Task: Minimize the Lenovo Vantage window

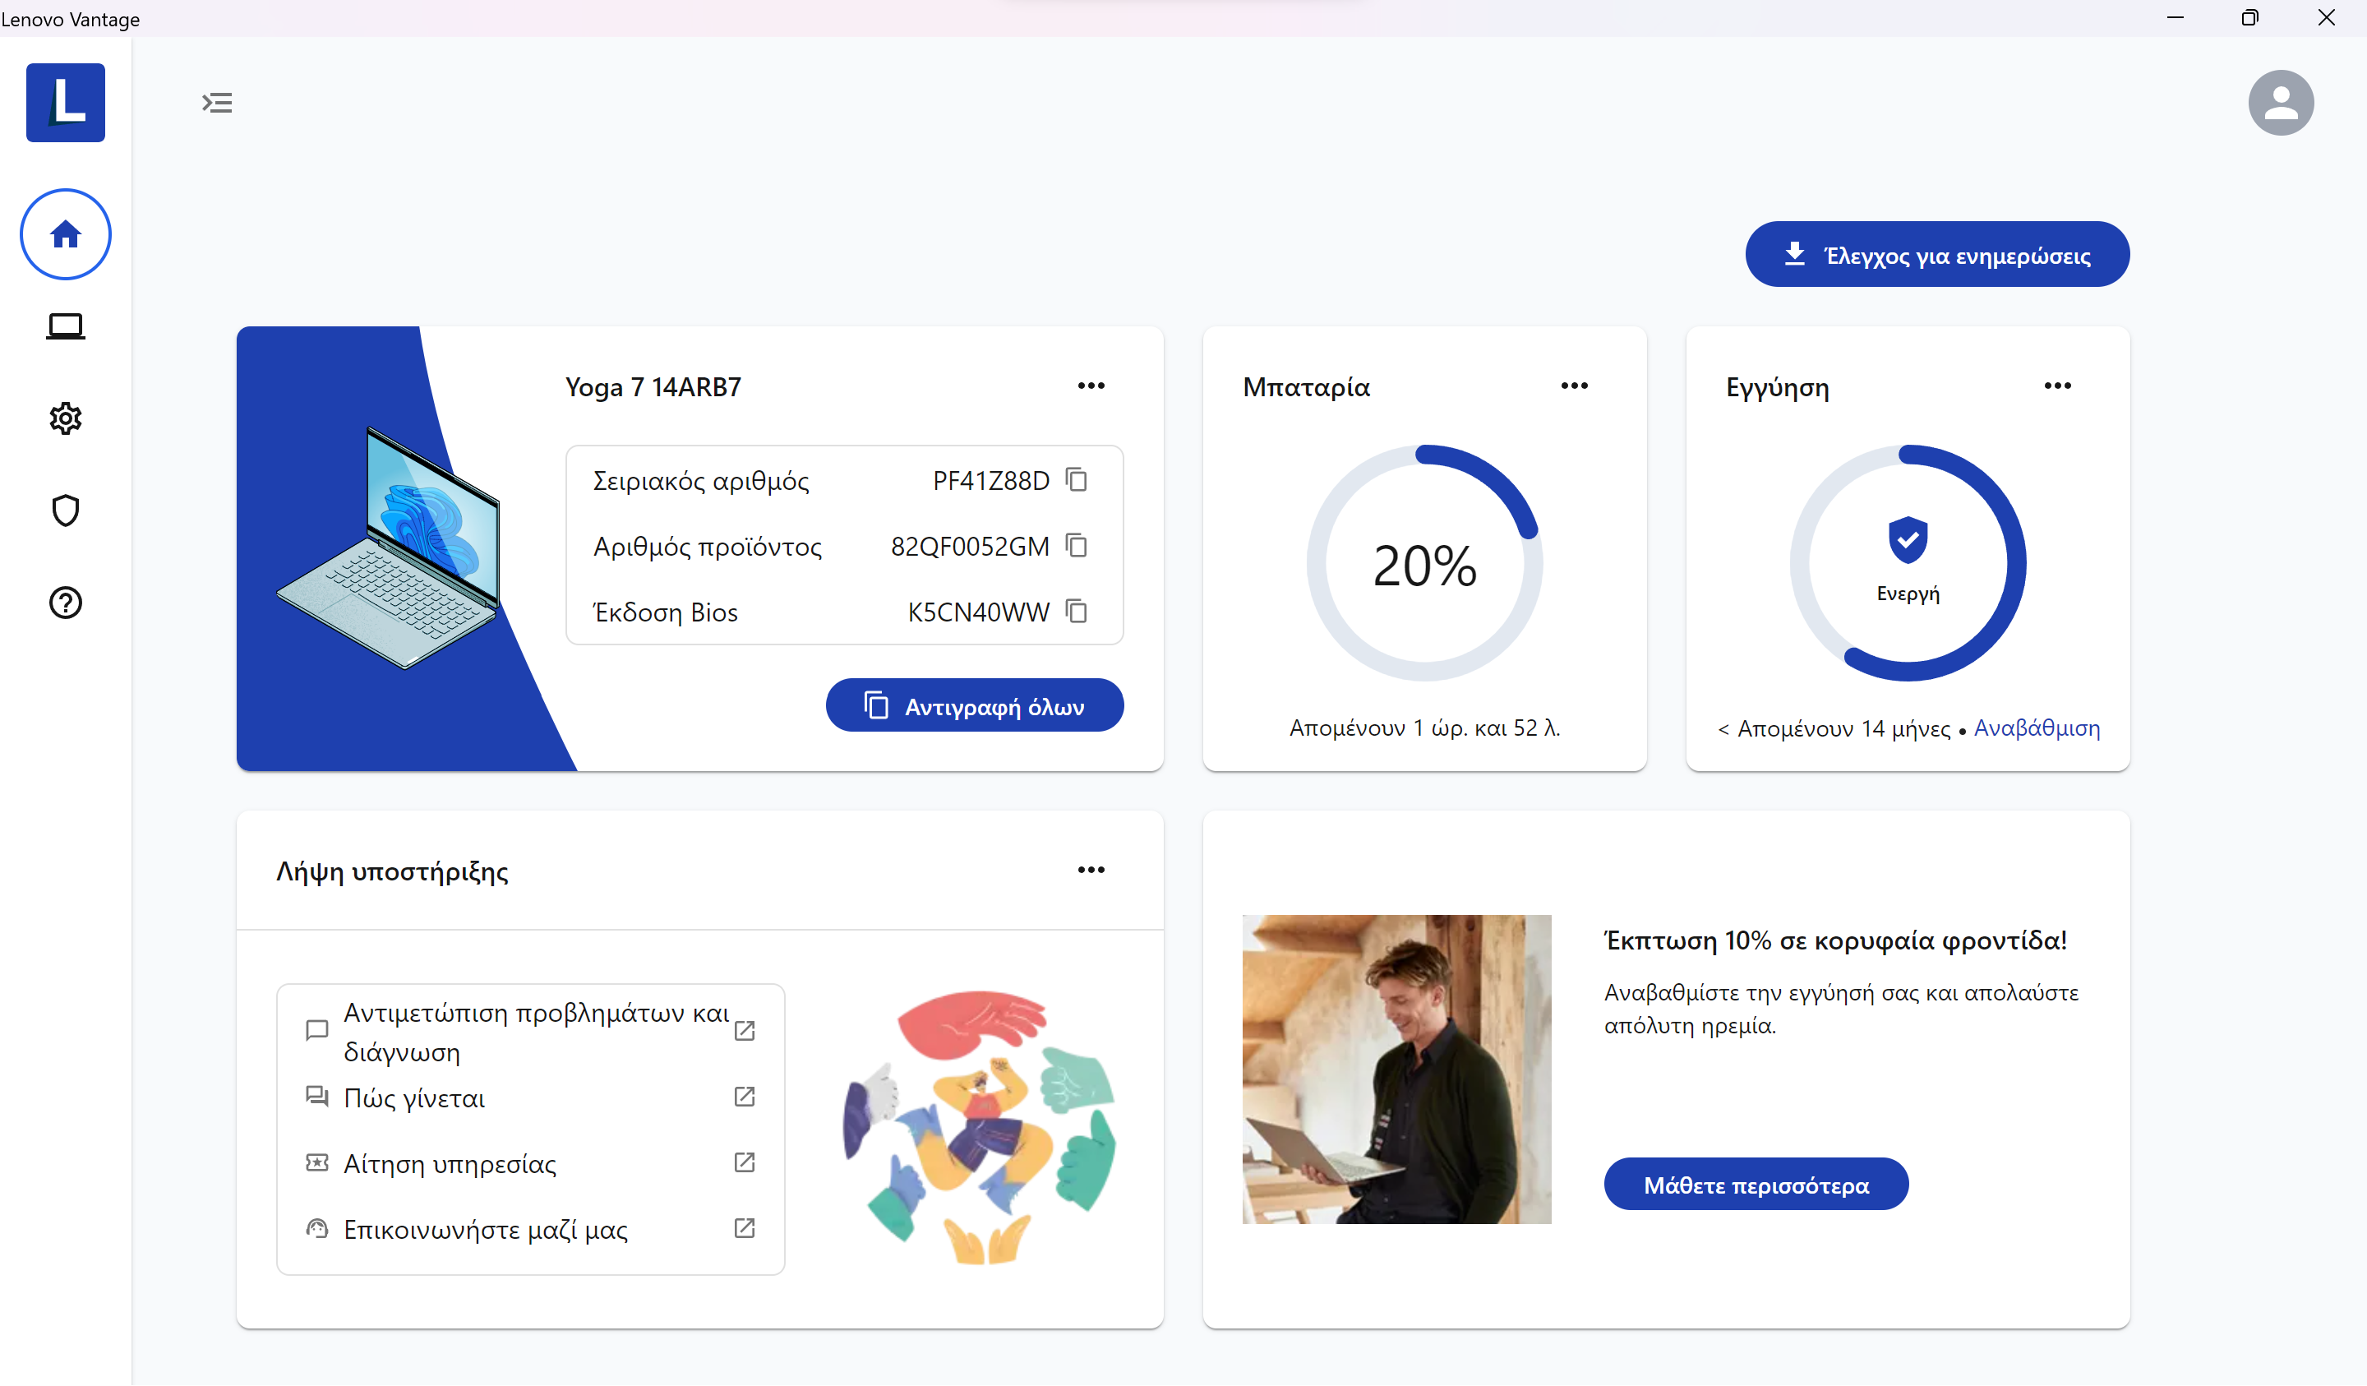Action: pyautogui.click(x=2175, y=18)
